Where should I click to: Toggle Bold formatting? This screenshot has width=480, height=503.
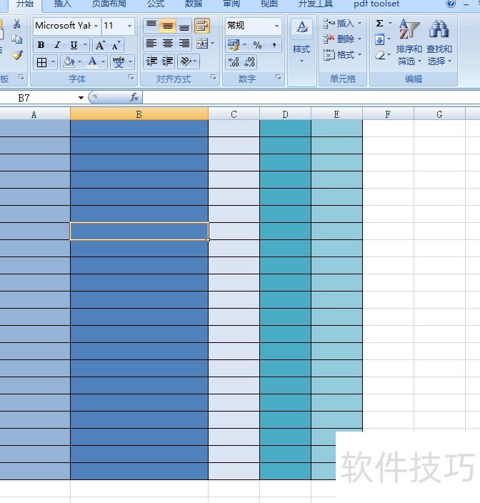pos(41,45)
